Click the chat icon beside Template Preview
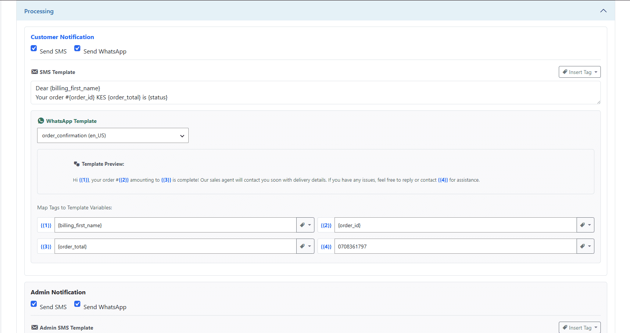Image resolution: width=630 pixels, height=333 pixels. click(x=77, y=164)
